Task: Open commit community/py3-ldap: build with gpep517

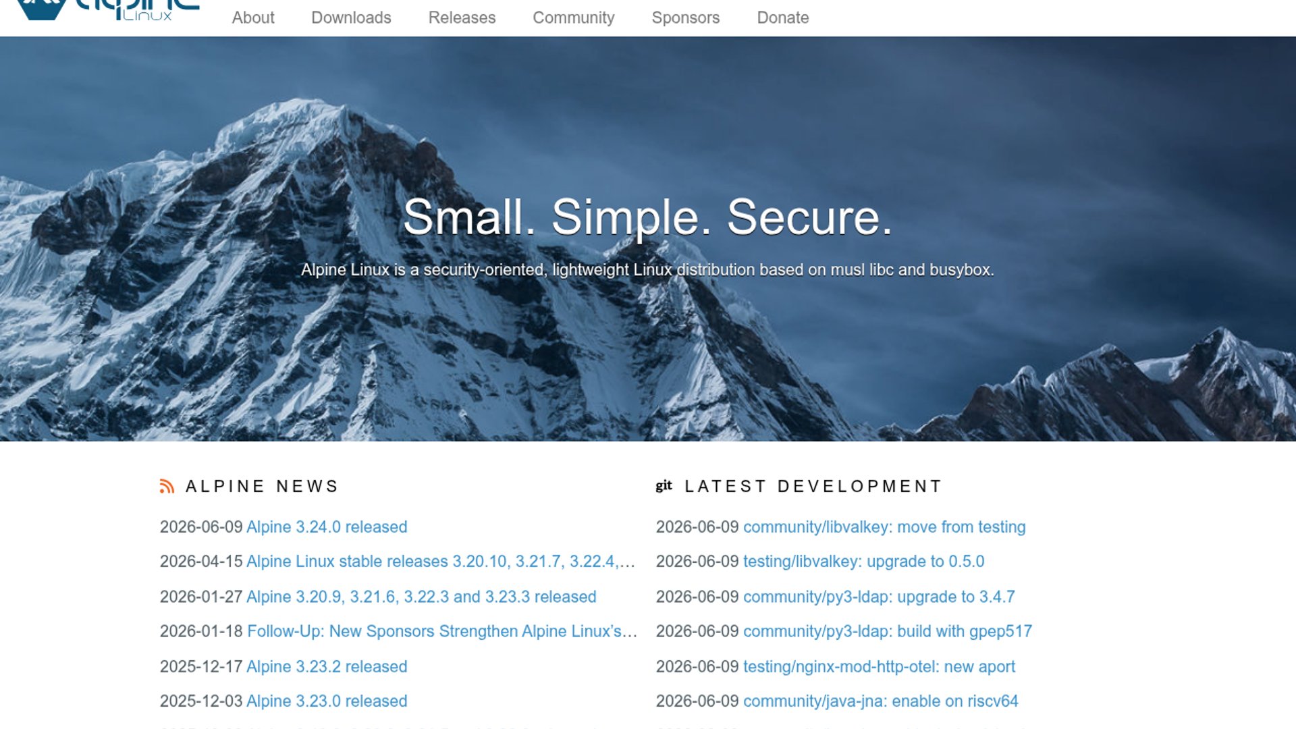Action: click(x=888, y=631)
